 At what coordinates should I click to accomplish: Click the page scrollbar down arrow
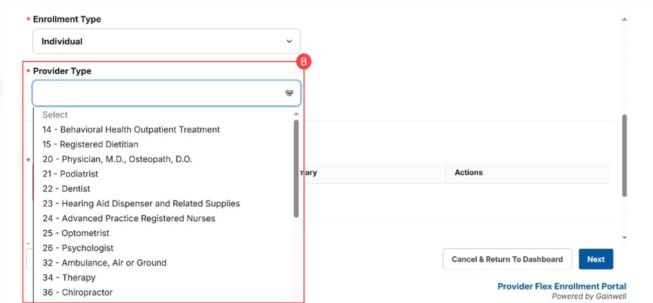click(x=624, y=238)
